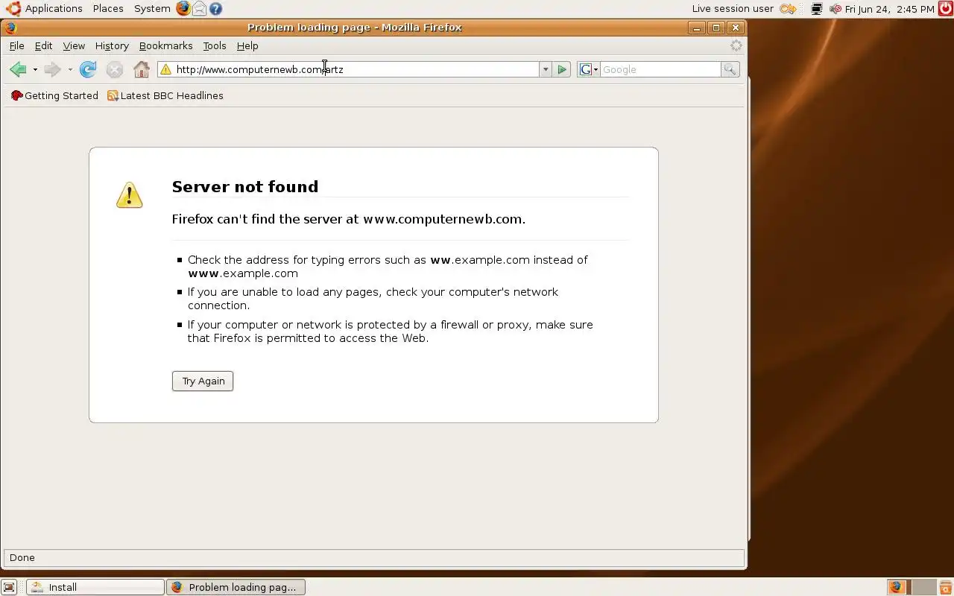Click the date and time clock
Viewport: 954px width, 596px height.
tap(889, 9)
